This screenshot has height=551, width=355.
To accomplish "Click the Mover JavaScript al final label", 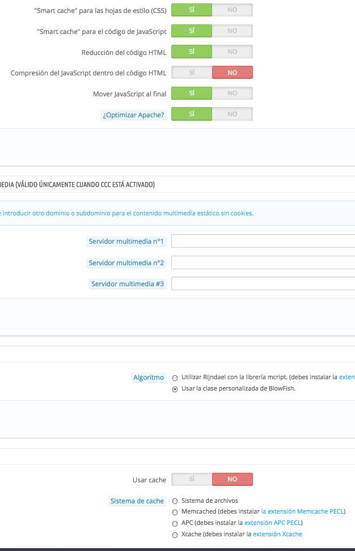I will click(x=129, y=94).
